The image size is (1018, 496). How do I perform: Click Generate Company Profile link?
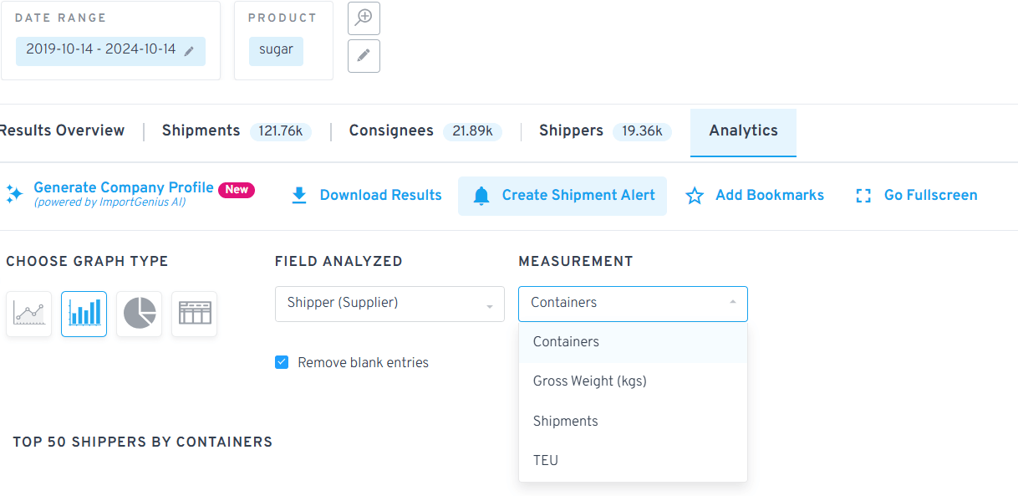[x=123, y=188]
